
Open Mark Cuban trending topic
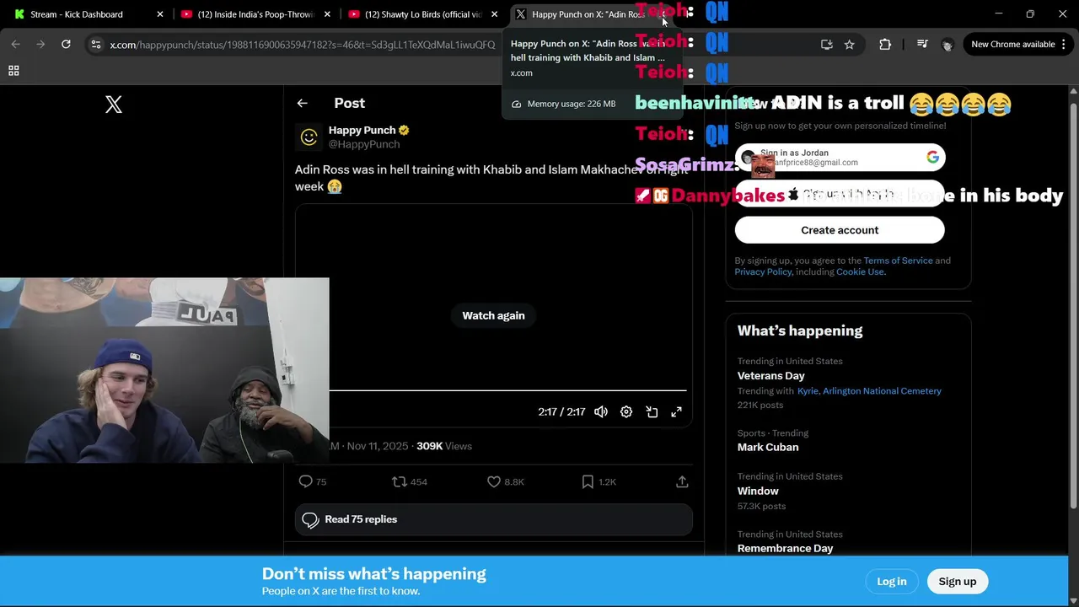(x=768, y=448)
